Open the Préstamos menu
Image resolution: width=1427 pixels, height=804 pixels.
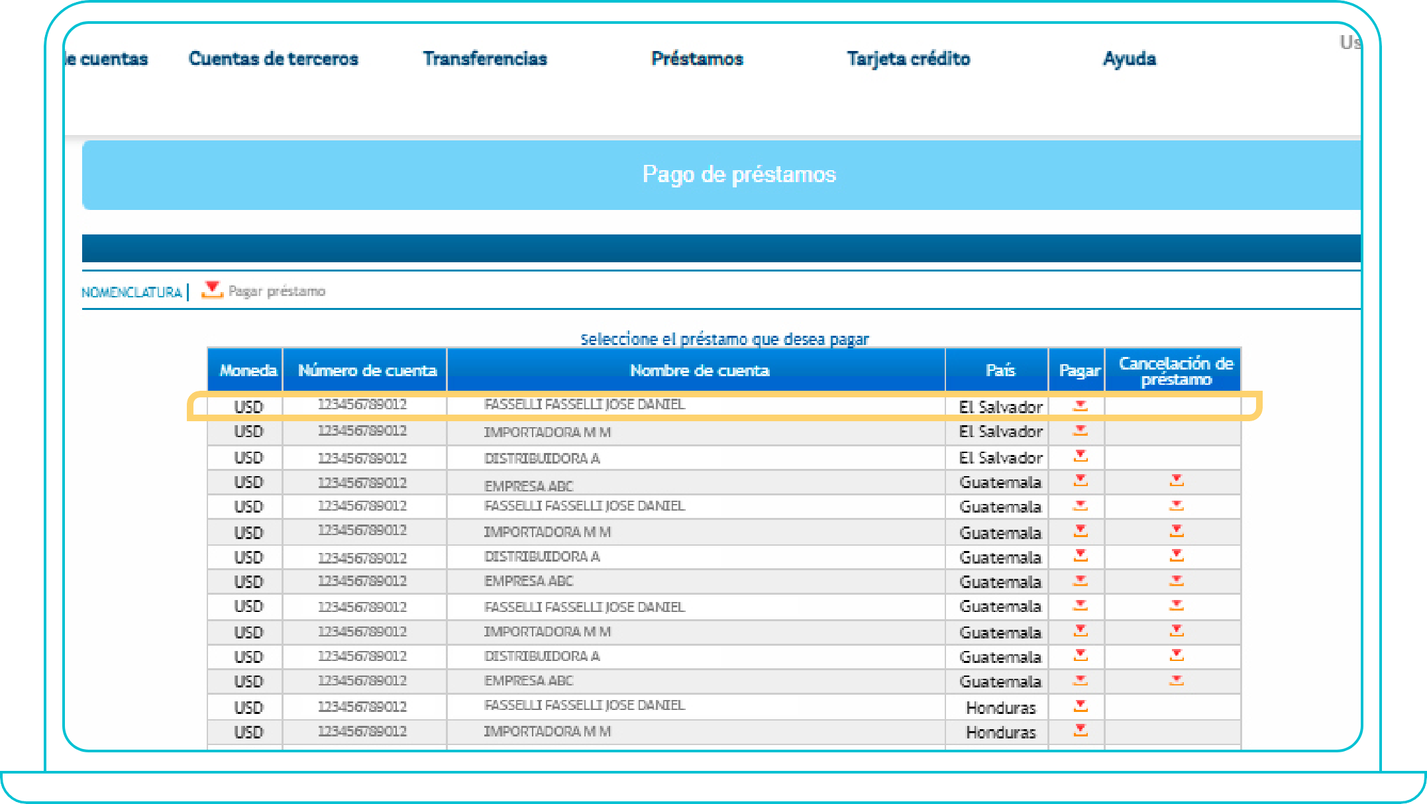coord(697,58)
